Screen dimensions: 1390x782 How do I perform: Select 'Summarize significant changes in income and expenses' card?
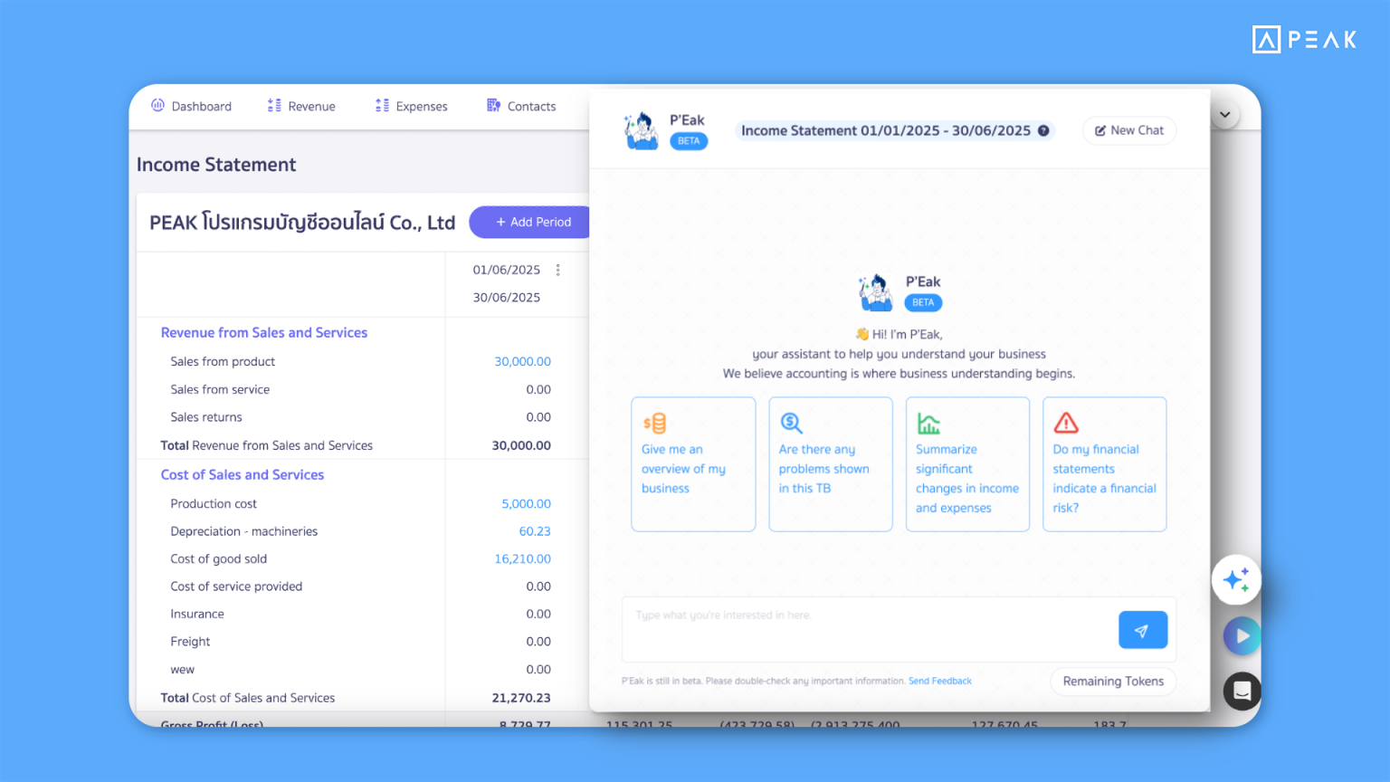967,464
